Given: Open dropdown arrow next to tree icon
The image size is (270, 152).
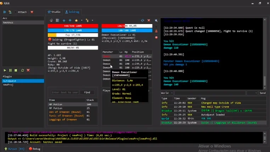Looking at the screenshot, I should click(92, 21).
